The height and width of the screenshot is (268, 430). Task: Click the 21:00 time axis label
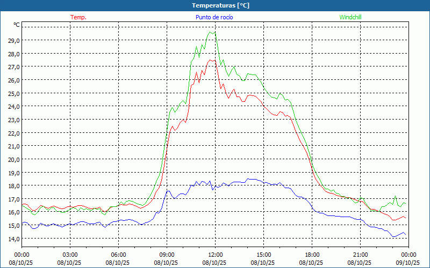click(x=360, y=255)
